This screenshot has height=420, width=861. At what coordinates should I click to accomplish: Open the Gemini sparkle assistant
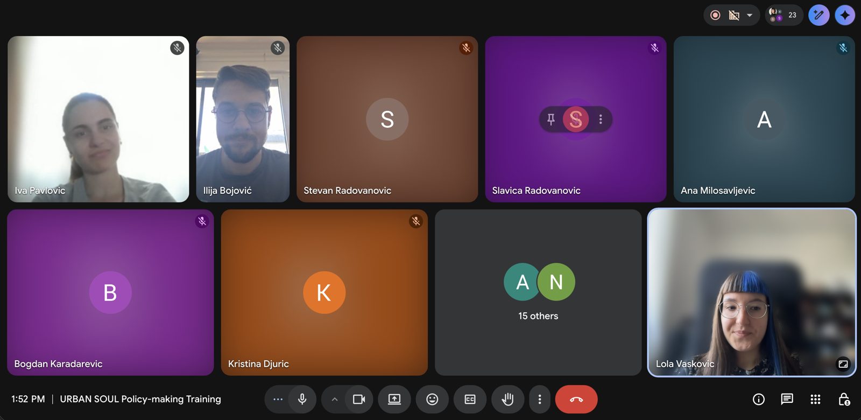pyautogui.click(x=845, y=15)
